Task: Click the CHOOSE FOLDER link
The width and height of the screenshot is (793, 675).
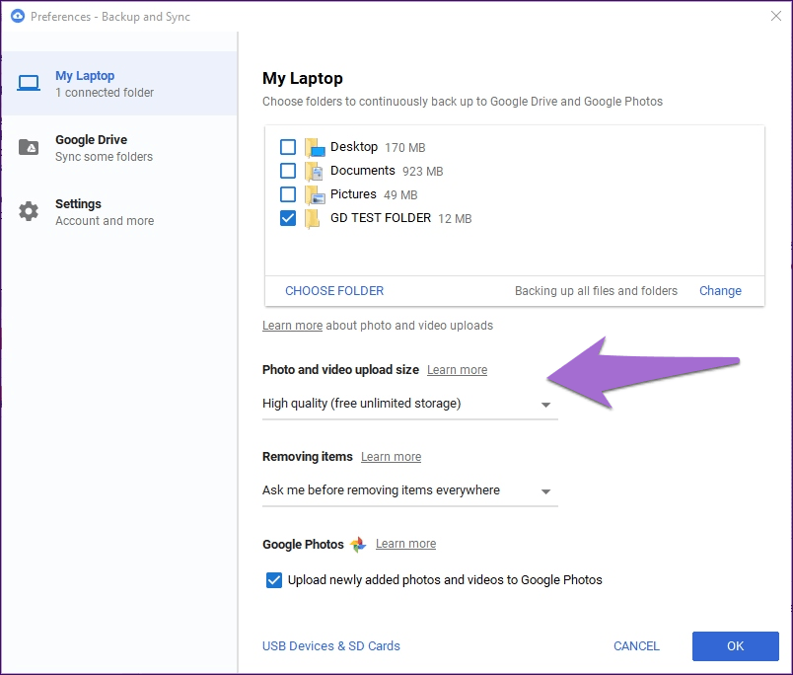Action: [x=334, y=291]
